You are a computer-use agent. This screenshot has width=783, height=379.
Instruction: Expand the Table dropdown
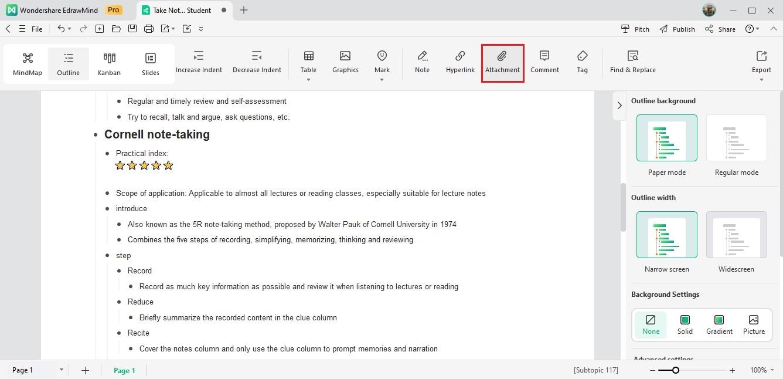[308, 80]
